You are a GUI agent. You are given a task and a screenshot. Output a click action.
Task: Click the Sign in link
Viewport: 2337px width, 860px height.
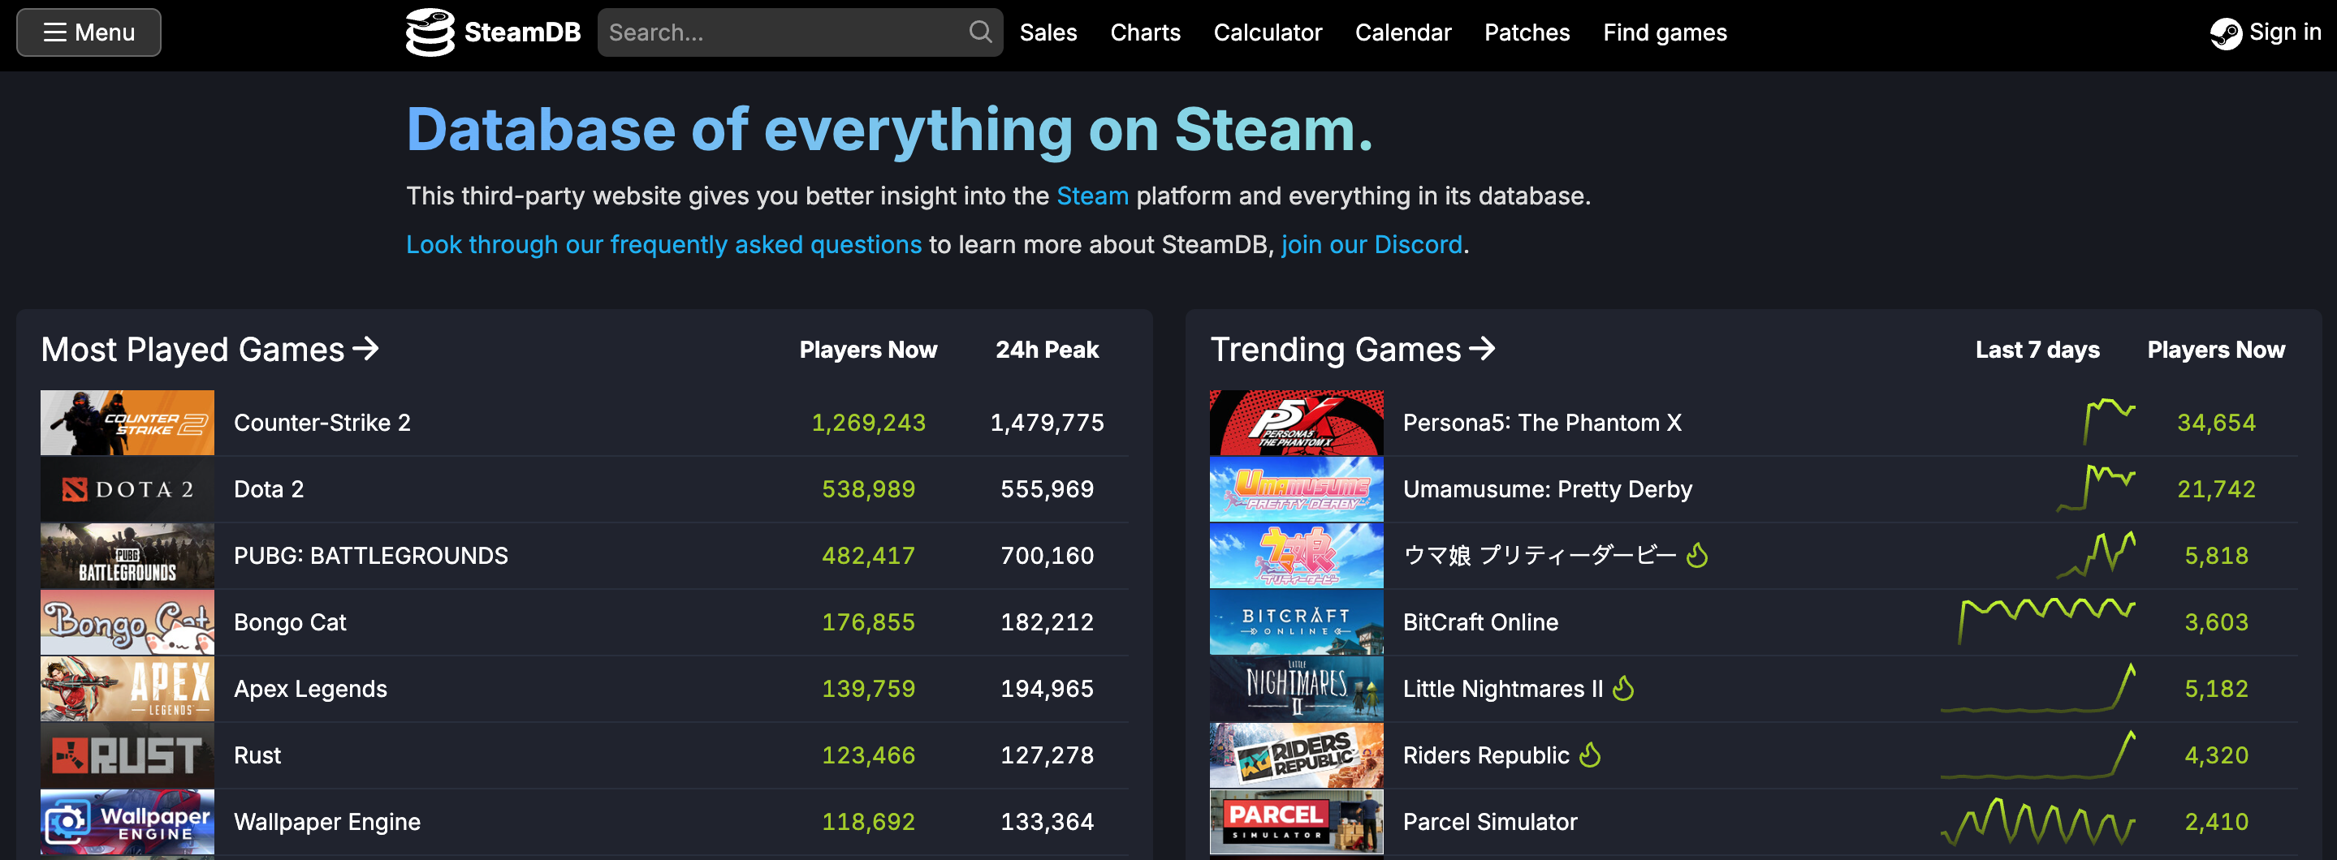point(2284,32)
